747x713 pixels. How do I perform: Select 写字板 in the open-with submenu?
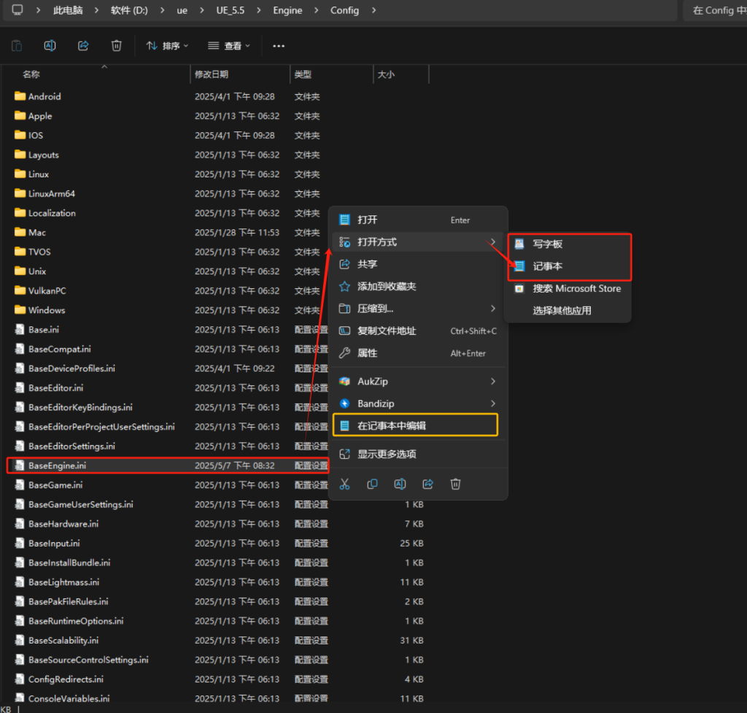coord(547,244)
